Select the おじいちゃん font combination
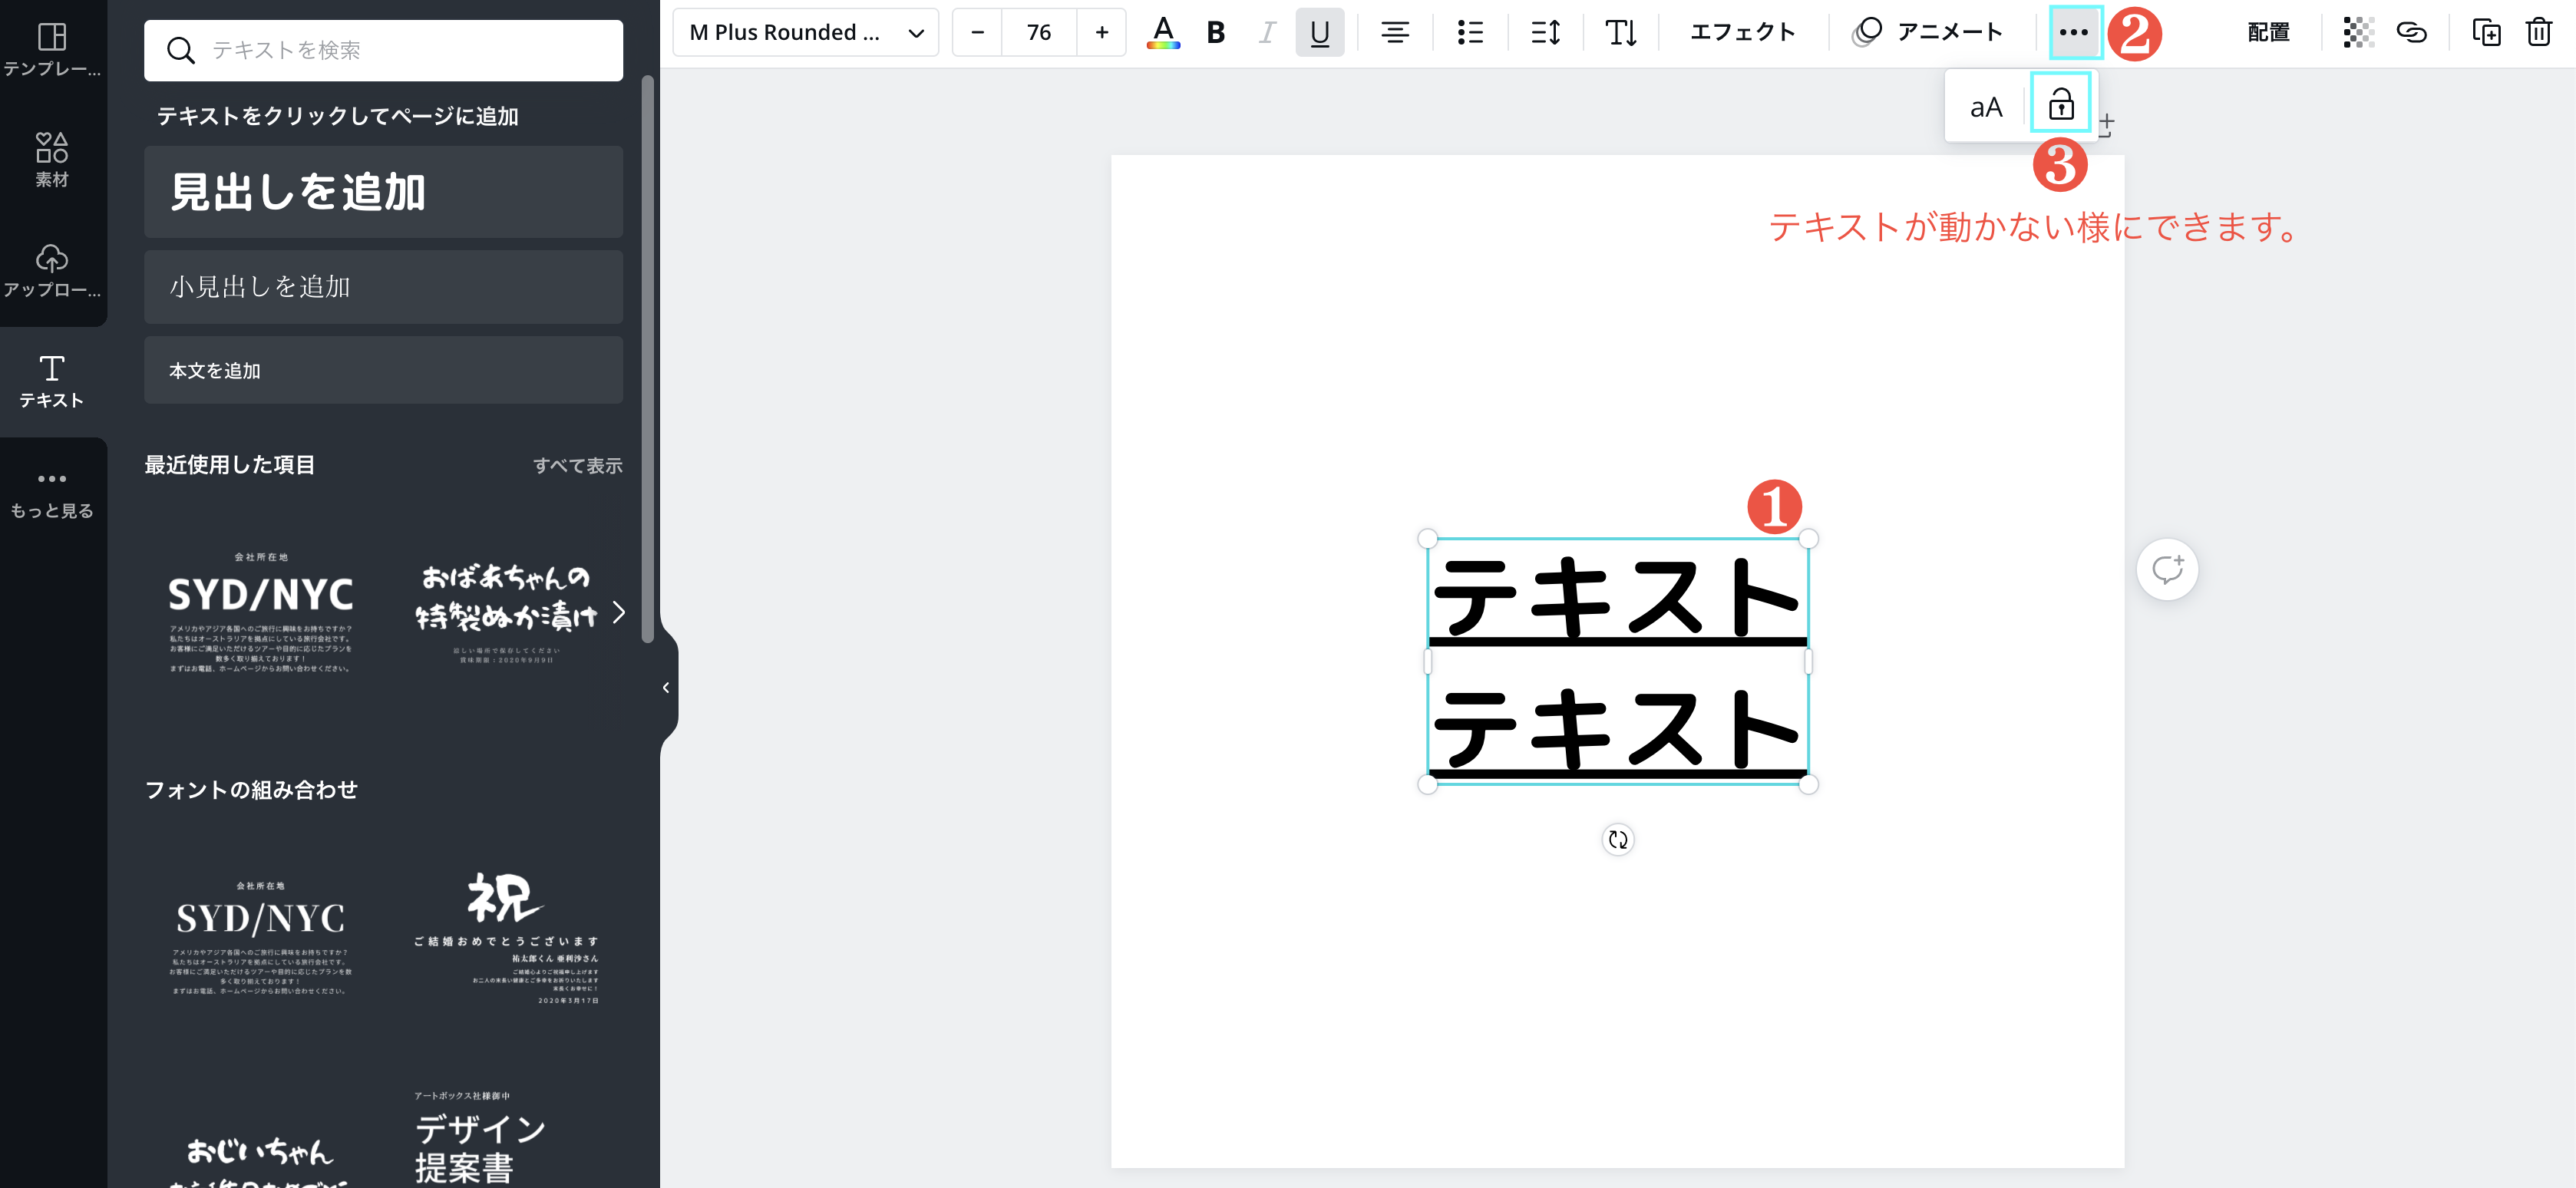Image resolution: width=2576 pixels, height=1188 pixels. 260,1160
